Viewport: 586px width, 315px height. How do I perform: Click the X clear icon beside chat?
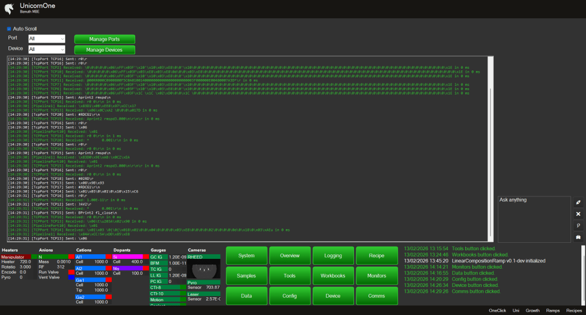[578, 214]
